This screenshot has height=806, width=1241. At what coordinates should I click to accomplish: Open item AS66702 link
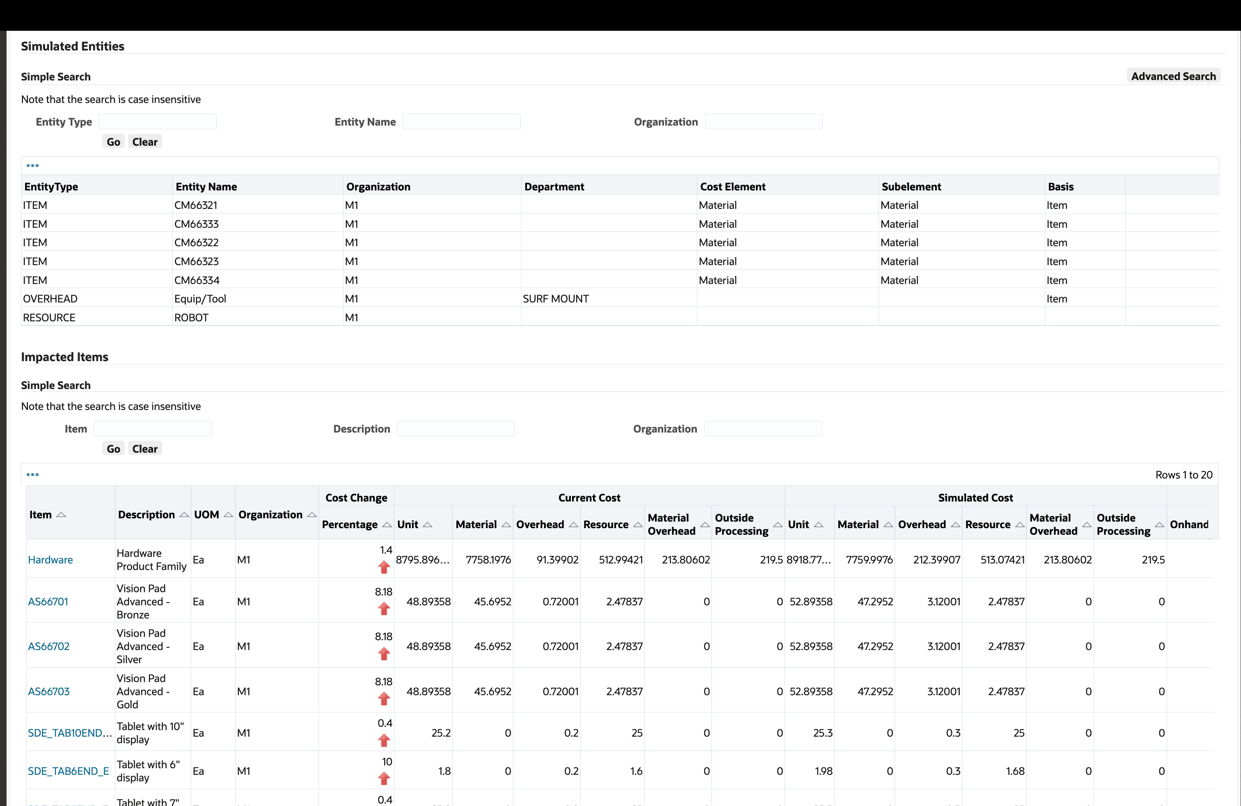[48, 646]
